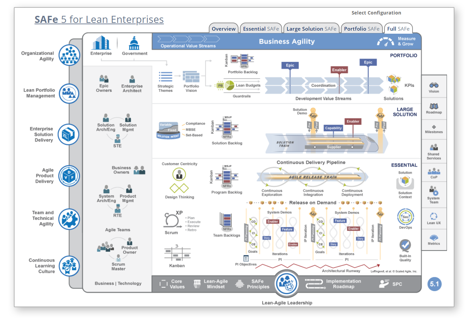Open the Metrics icon in sidebar
The width and height of the screenshot is (473, 320).
tap(434, 237)
